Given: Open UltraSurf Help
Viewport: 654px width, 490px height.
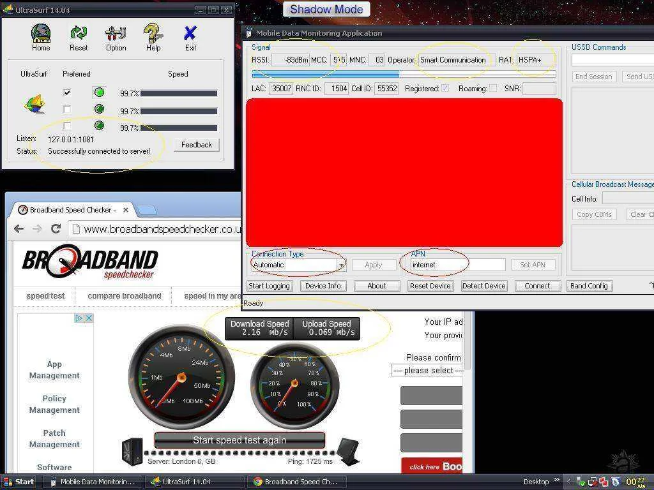Looking at the screenshot, I should coord(153,33).
